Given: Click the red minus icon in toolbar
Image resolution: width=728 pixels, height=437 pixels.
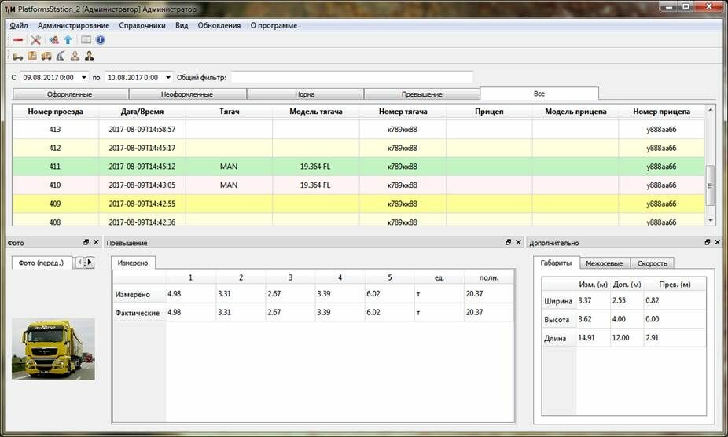Looking at the screenshot, I should (18, 40).
